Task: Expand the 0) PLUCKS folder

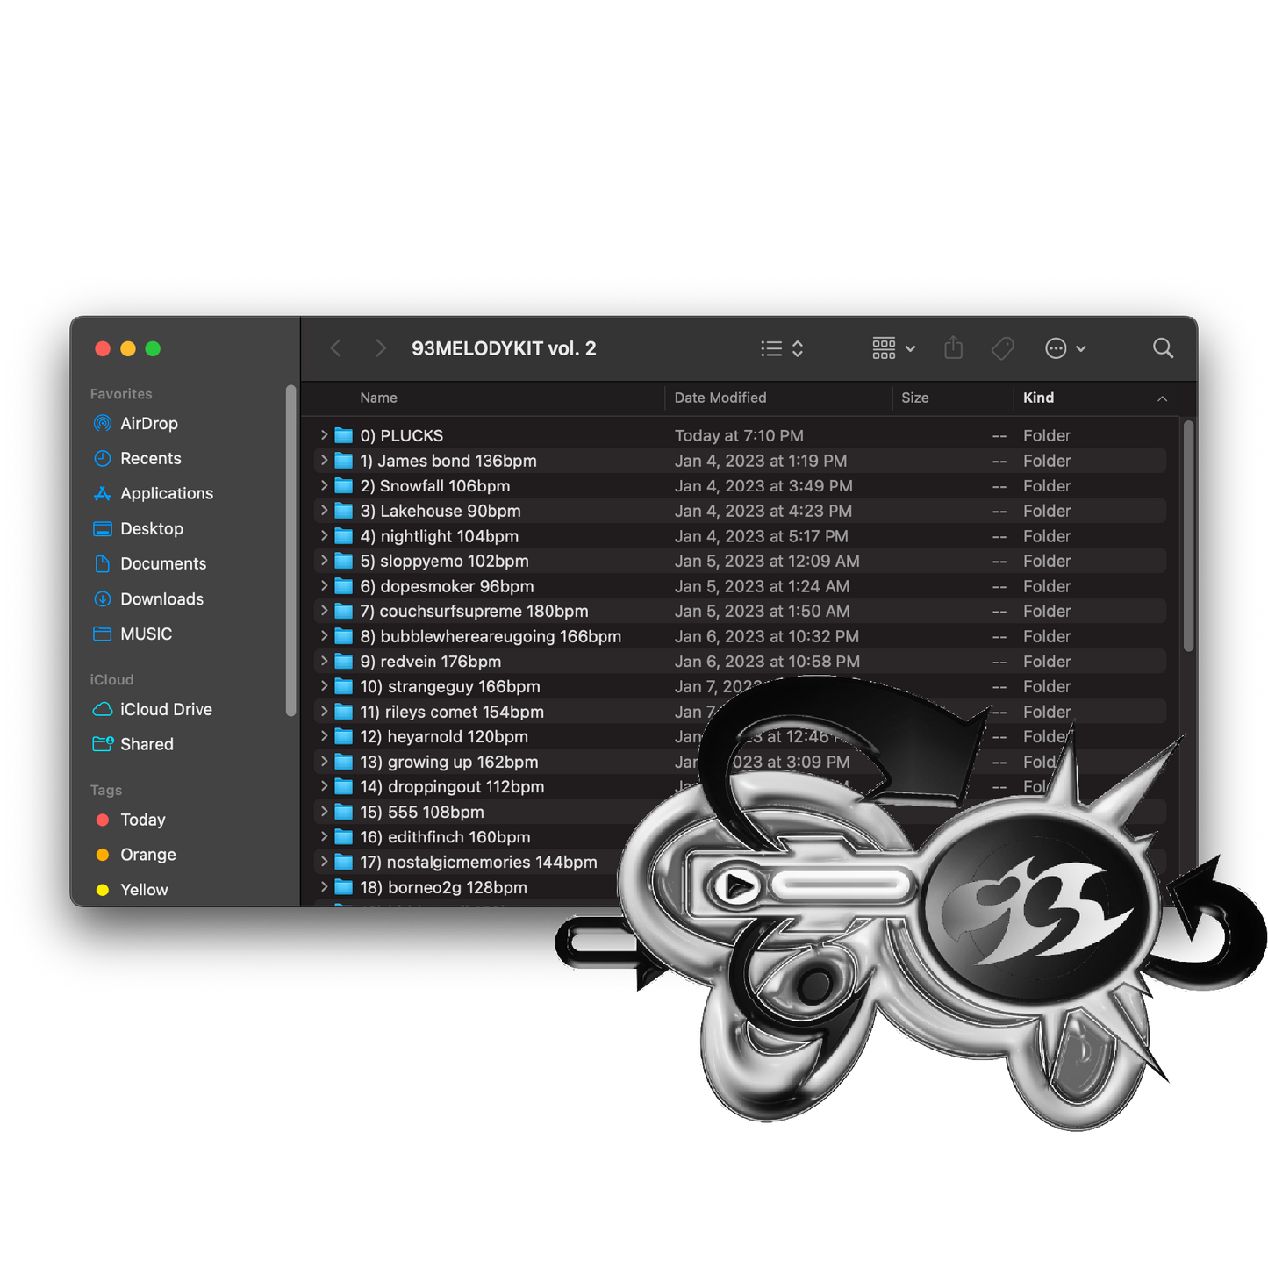Action: (324, 435)
